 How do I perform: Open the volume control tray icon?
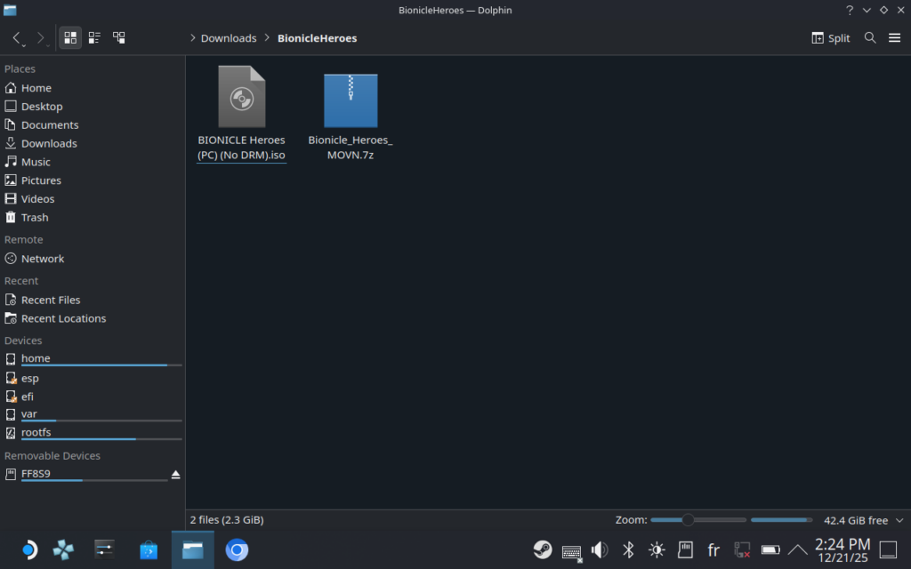[x=600, y=549]
